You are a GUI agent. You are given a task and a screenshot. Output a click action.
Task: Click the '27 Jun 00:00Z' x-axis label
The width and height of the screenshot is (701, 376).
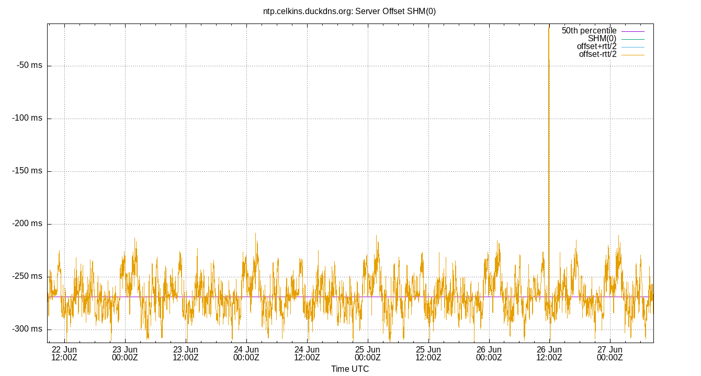pos(610,354)
